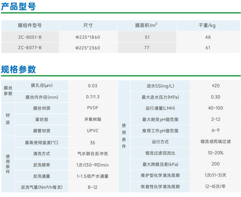Select the 1次/(1~3)天 value
The width and height of the screenshot is (241, 197).
[x=216, y=175]
